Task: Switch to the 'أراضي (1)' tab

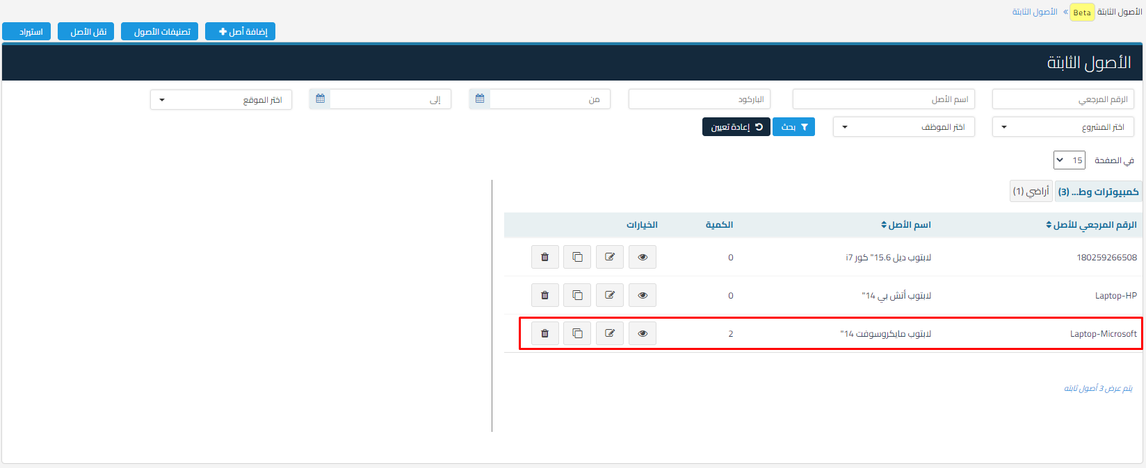Action: [1031, 192]
